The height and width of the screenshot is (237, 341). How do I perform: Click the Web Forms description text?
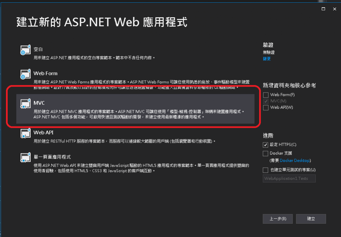coord(142,85)
